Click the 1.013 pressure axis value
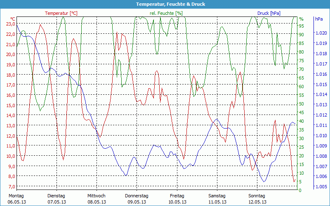This screenshot has width=330, height=206. pos(321,105)
